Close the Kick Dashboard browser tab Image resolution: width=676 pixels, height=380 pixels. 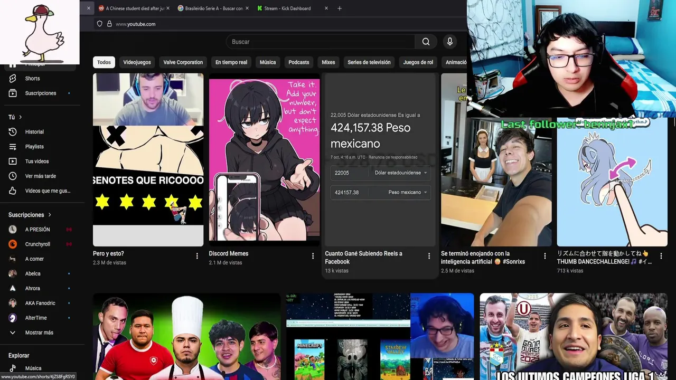pyautogui.click(x=326, y=8)
